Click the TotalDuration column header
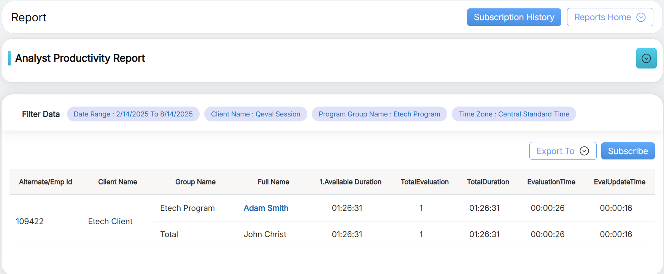This screenshot has height=274, width=664. pyautogui.click(x=488, y=182)
